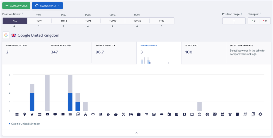This screenshot has height=138, width=273.
Task: Click the carousel feature icon
Action: (55, 114)
